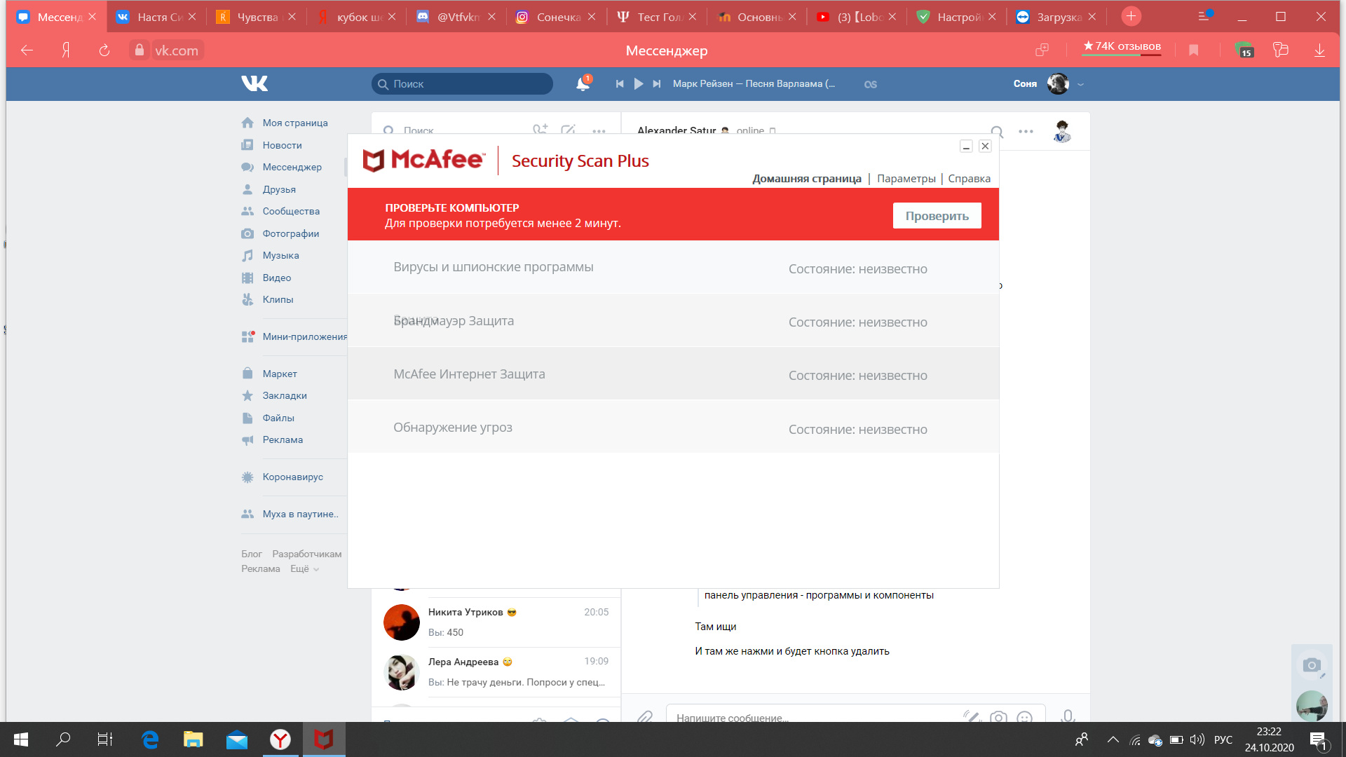Screen dimensions: 1346x757
Task: Switch to Instagram Сонечка tab
Action: click(x=556, y=17)
